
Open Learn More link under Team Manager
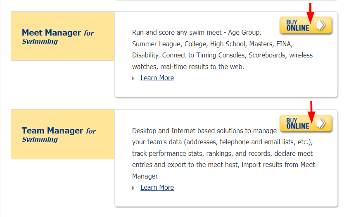(x=157, y=188)
